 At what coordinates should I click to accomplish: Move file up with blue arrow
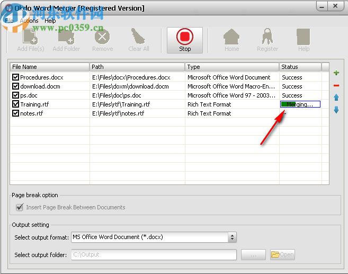pyautogui.click(x=336, y=98)
